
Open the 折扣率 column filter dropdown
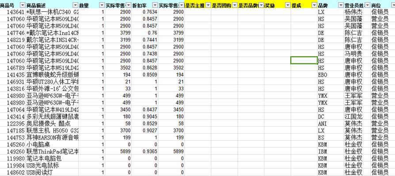(x=155, y=5)
